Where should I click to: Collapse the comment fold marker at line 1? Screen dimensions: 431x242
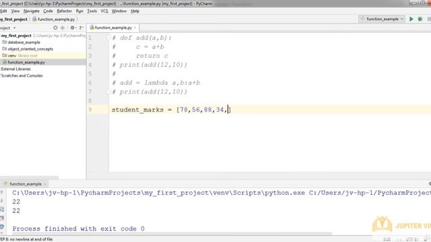pos(108,38)
